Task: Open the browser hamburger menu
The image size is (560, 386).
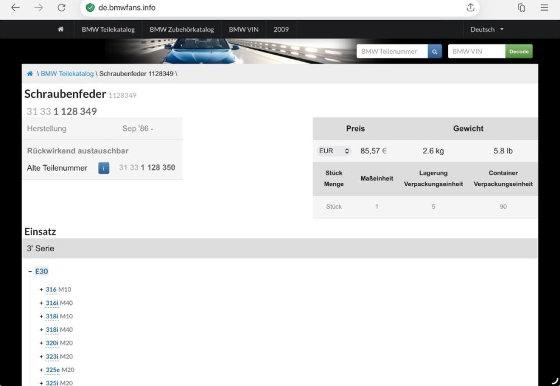Action: click(x=544, y=7)
